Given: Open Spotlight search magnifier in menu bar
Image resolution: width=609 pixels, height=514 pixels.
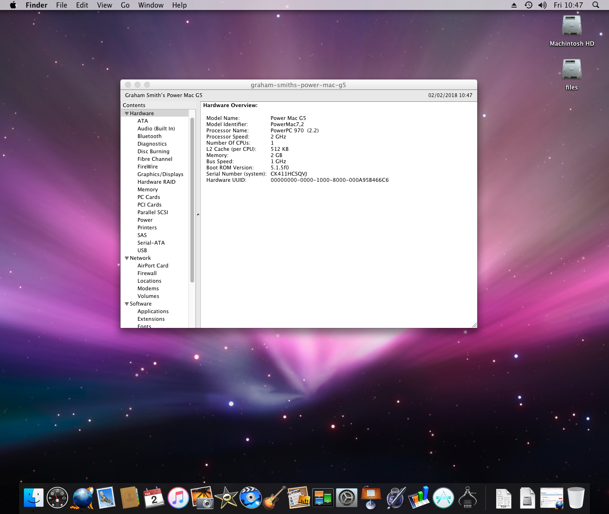Looking at the screenshot, I should coord(596,5).
